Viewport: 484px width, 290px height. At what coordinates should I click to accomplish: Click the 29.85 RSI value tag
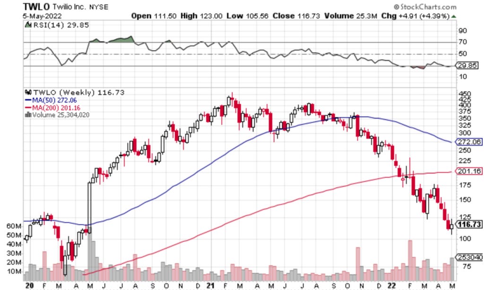pyautogui.click(x=467, y=65)
